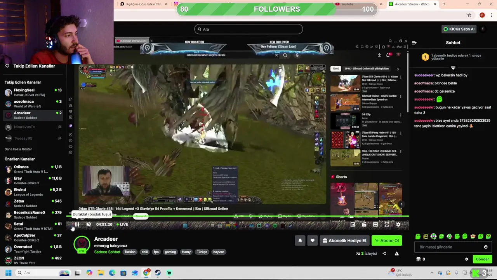Select the Turkish tag
Viewport: 497px width, 280px height.
coord(130,252)
